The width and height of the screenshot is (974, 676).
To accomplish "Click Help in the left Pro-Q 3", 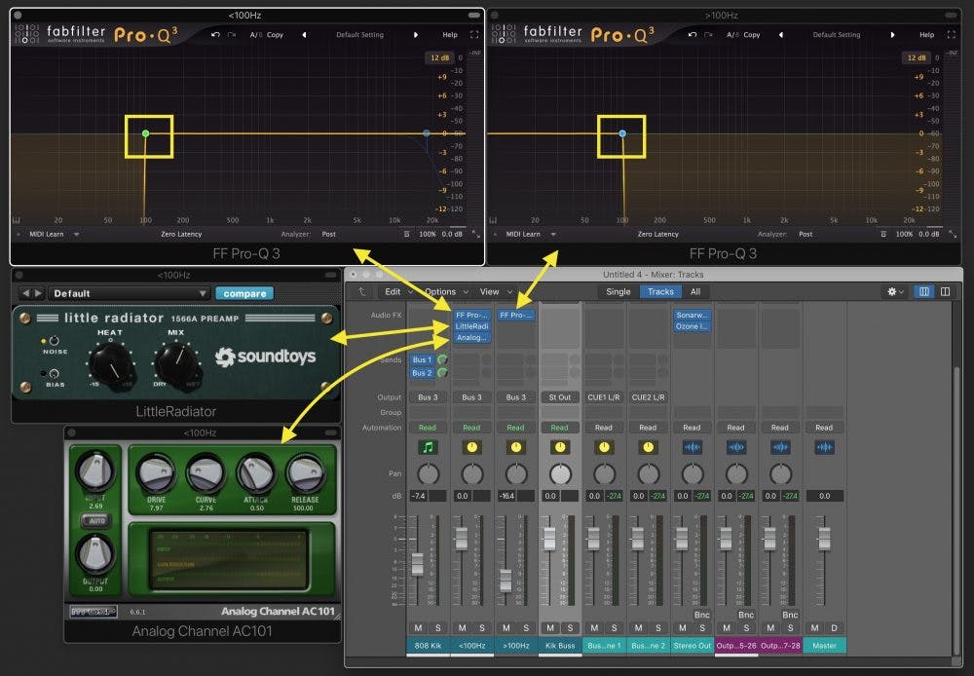I will 450,35.
